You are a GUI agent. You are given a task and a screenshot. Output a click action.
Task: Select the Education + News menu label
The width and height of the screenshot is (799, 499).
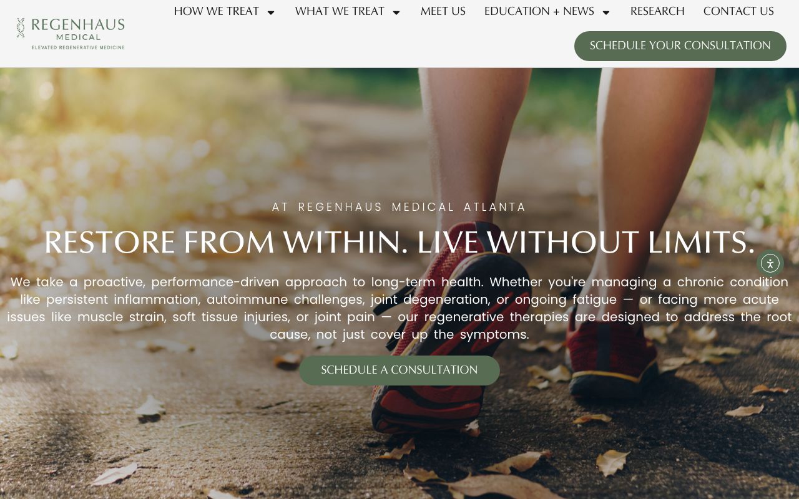point(539,11)
